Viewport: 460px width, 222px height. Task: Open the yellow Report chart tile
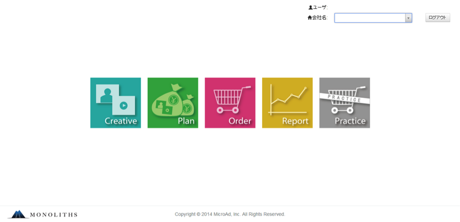(x=287, y=103)
